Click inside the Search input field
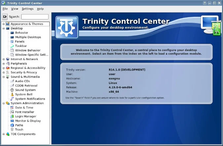This screenshot has width=223, height=146. coord(35,17)
